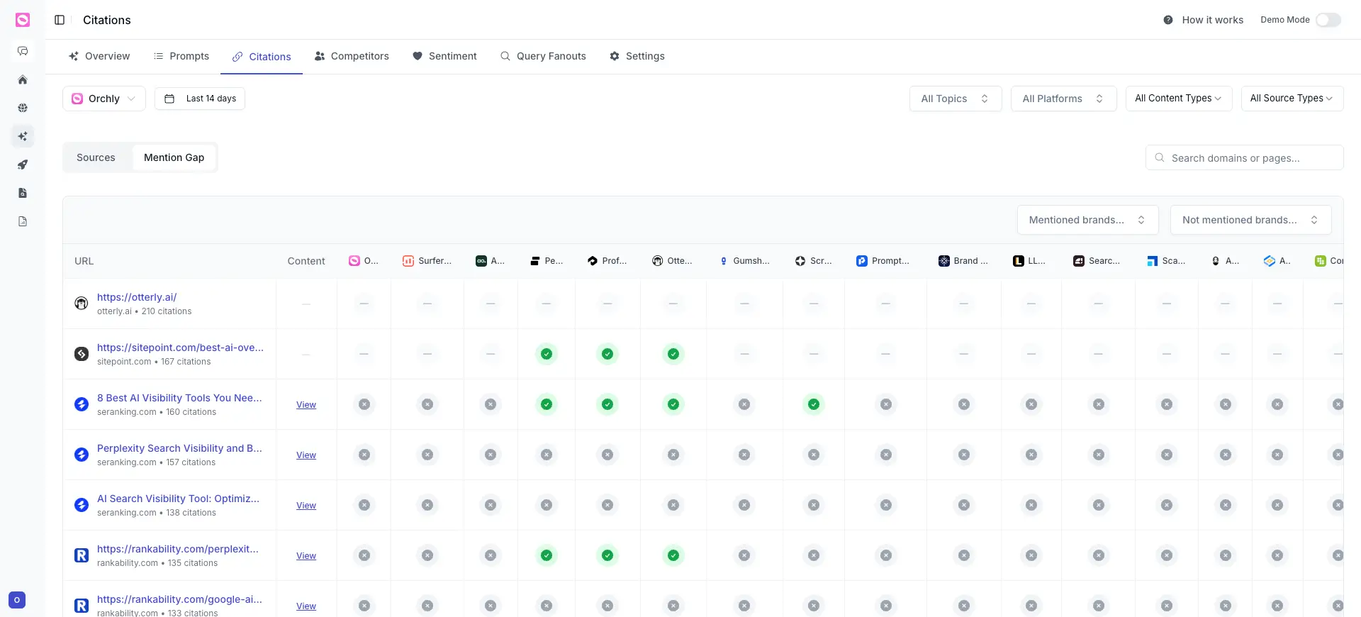Viewport: 1361px width, 617px height.
Task: Click the rankability perplexity row favicon
Action: coord(82,555)
